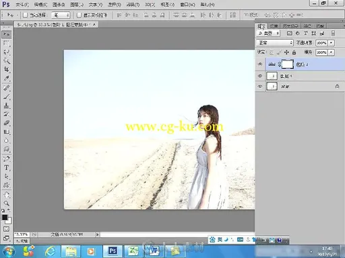Open the Move tool preset picker arrow
The width and height of the screenshot is (345, 258).
click(x=17, y=15)
